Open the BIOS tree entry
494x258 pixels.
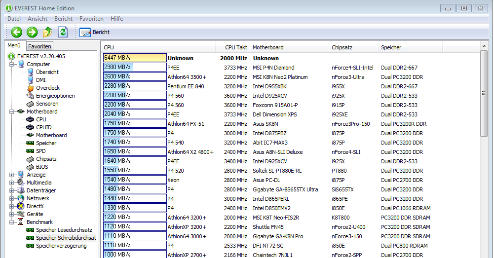coord(42,167)
